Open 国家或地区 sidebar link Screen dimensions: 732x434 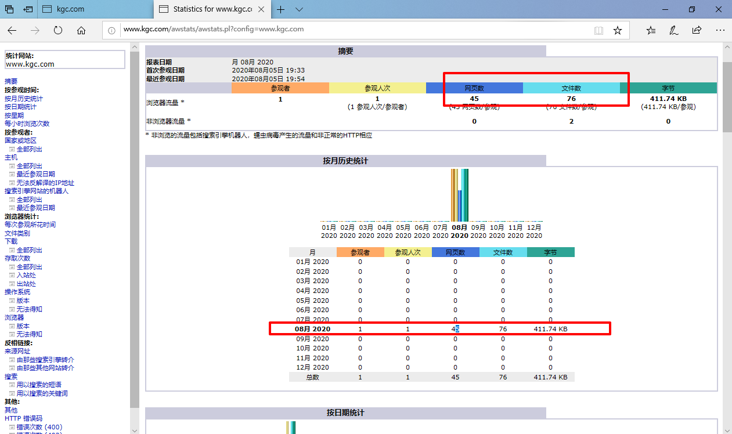20,140
